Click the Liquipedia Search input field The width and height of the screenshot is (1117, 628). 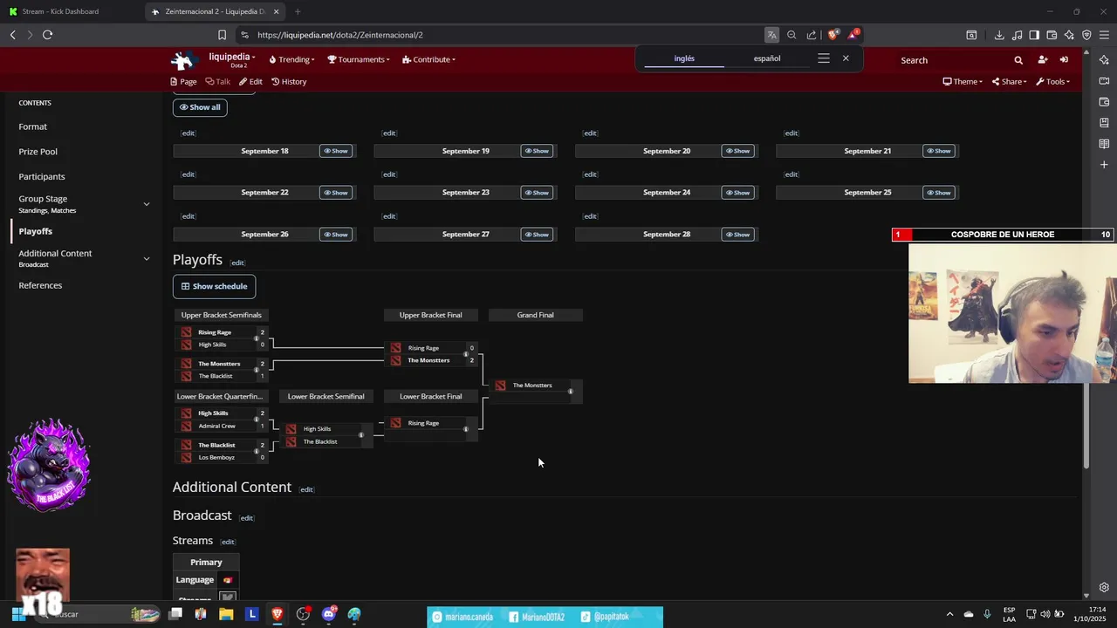pos(953,60)
